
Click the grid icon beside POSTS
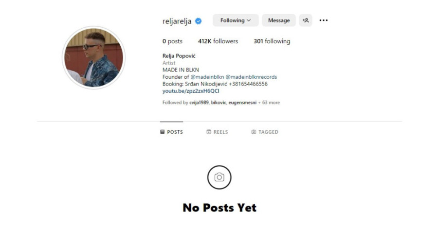coord(162,132)
